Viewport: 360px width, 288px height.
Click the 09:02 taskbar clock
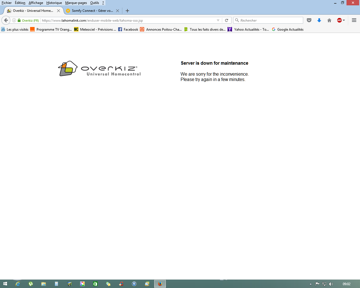click(x=346, y=284)
